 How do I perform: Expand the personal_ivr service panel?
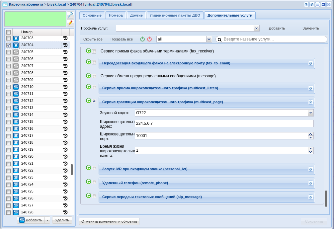click(x=310, y=169)
